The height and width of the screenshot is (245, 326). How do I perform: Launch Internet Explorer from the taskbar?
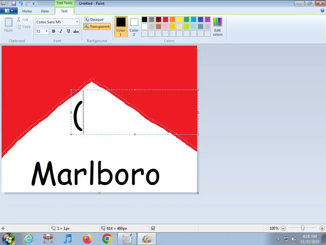click(28, 239)
